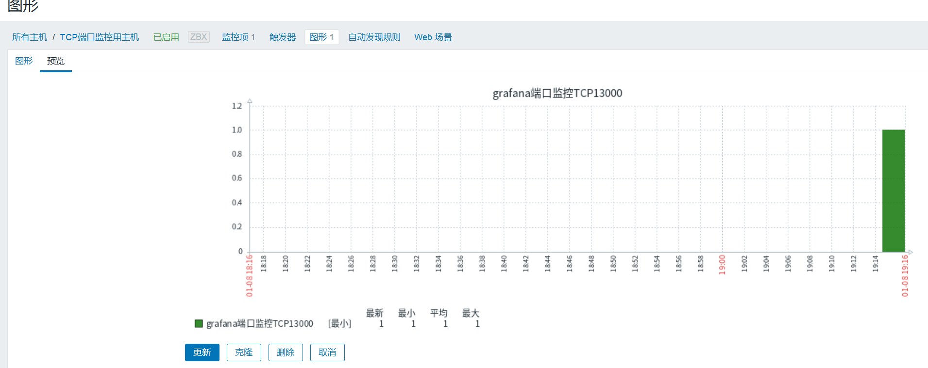Click the 已启用 status link
This screenshot has width=928, height=368.
pos(166,37)
